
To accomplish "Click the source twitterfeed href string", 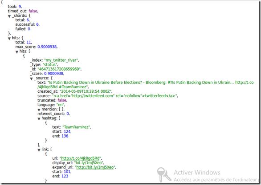I will pyautogui.click(x=114, y=96).
